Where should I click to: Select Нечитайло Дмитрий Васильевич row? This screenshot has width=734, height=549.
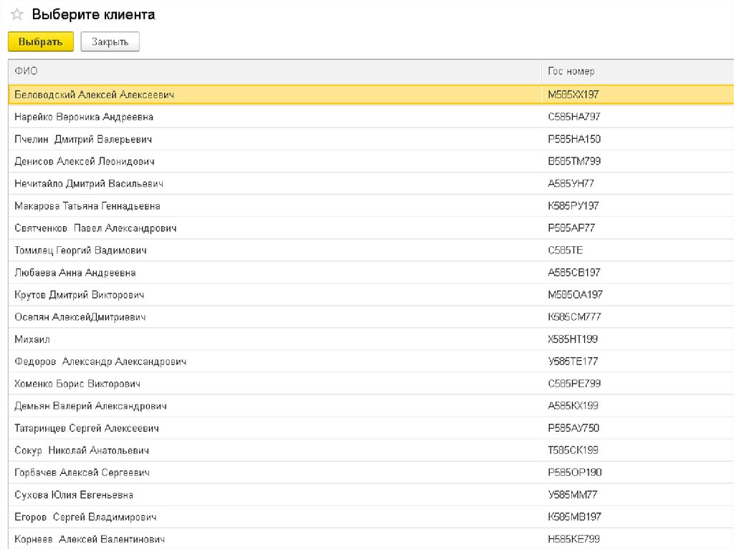pos(89,183)
